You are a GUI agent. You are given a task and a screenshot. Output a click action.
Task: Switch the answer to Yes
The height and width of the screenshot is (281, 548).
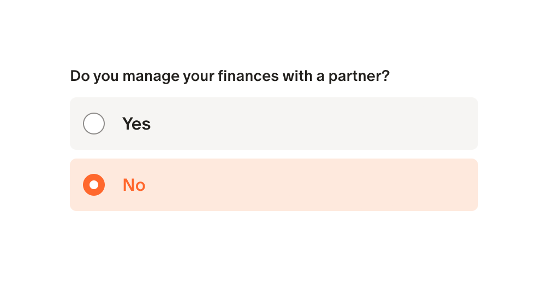coord(94,124)
